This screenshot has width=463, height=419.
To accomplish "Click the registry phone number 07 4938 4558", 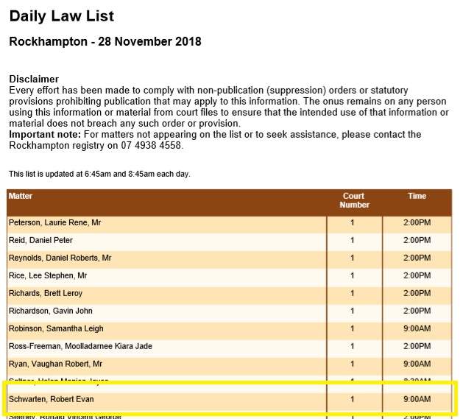I will [x=151, y=145].
